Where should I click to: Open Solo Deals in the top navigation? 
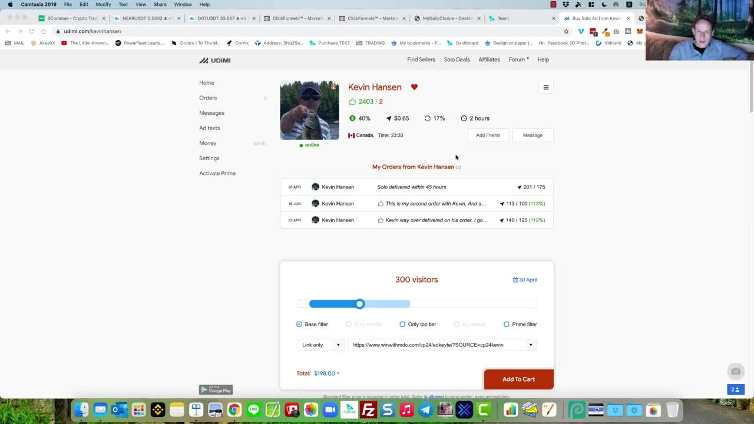457,59
